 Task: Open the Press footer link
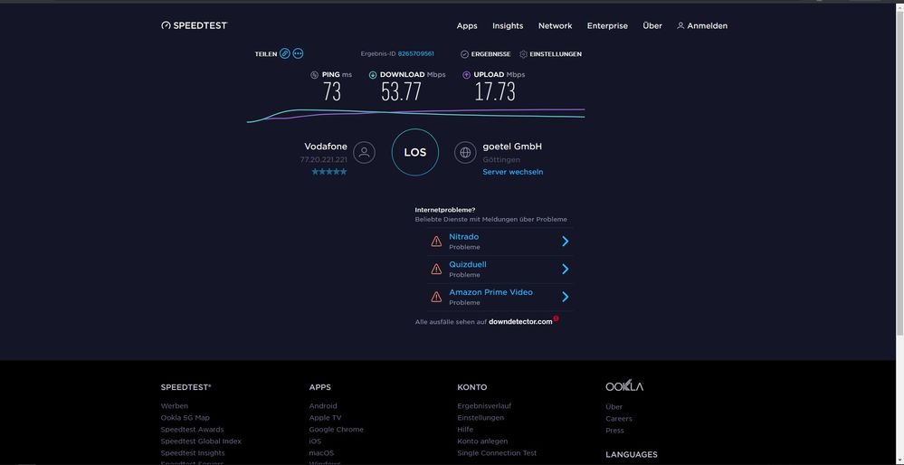pos(614,431)
